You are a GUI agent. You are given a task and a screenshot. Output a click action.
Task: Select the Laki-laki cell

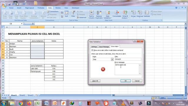(37, 69)
